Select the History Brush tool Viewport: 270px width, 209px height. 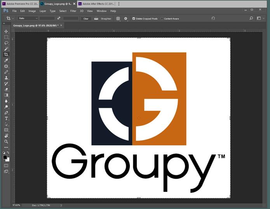click(6, 84)
